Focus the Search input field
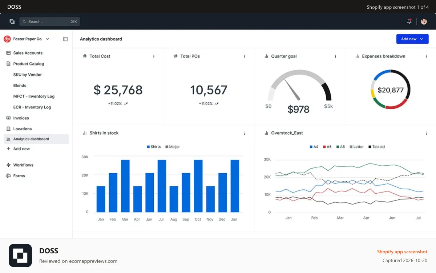This screenshot has height=273, width=436. [50, 21]
